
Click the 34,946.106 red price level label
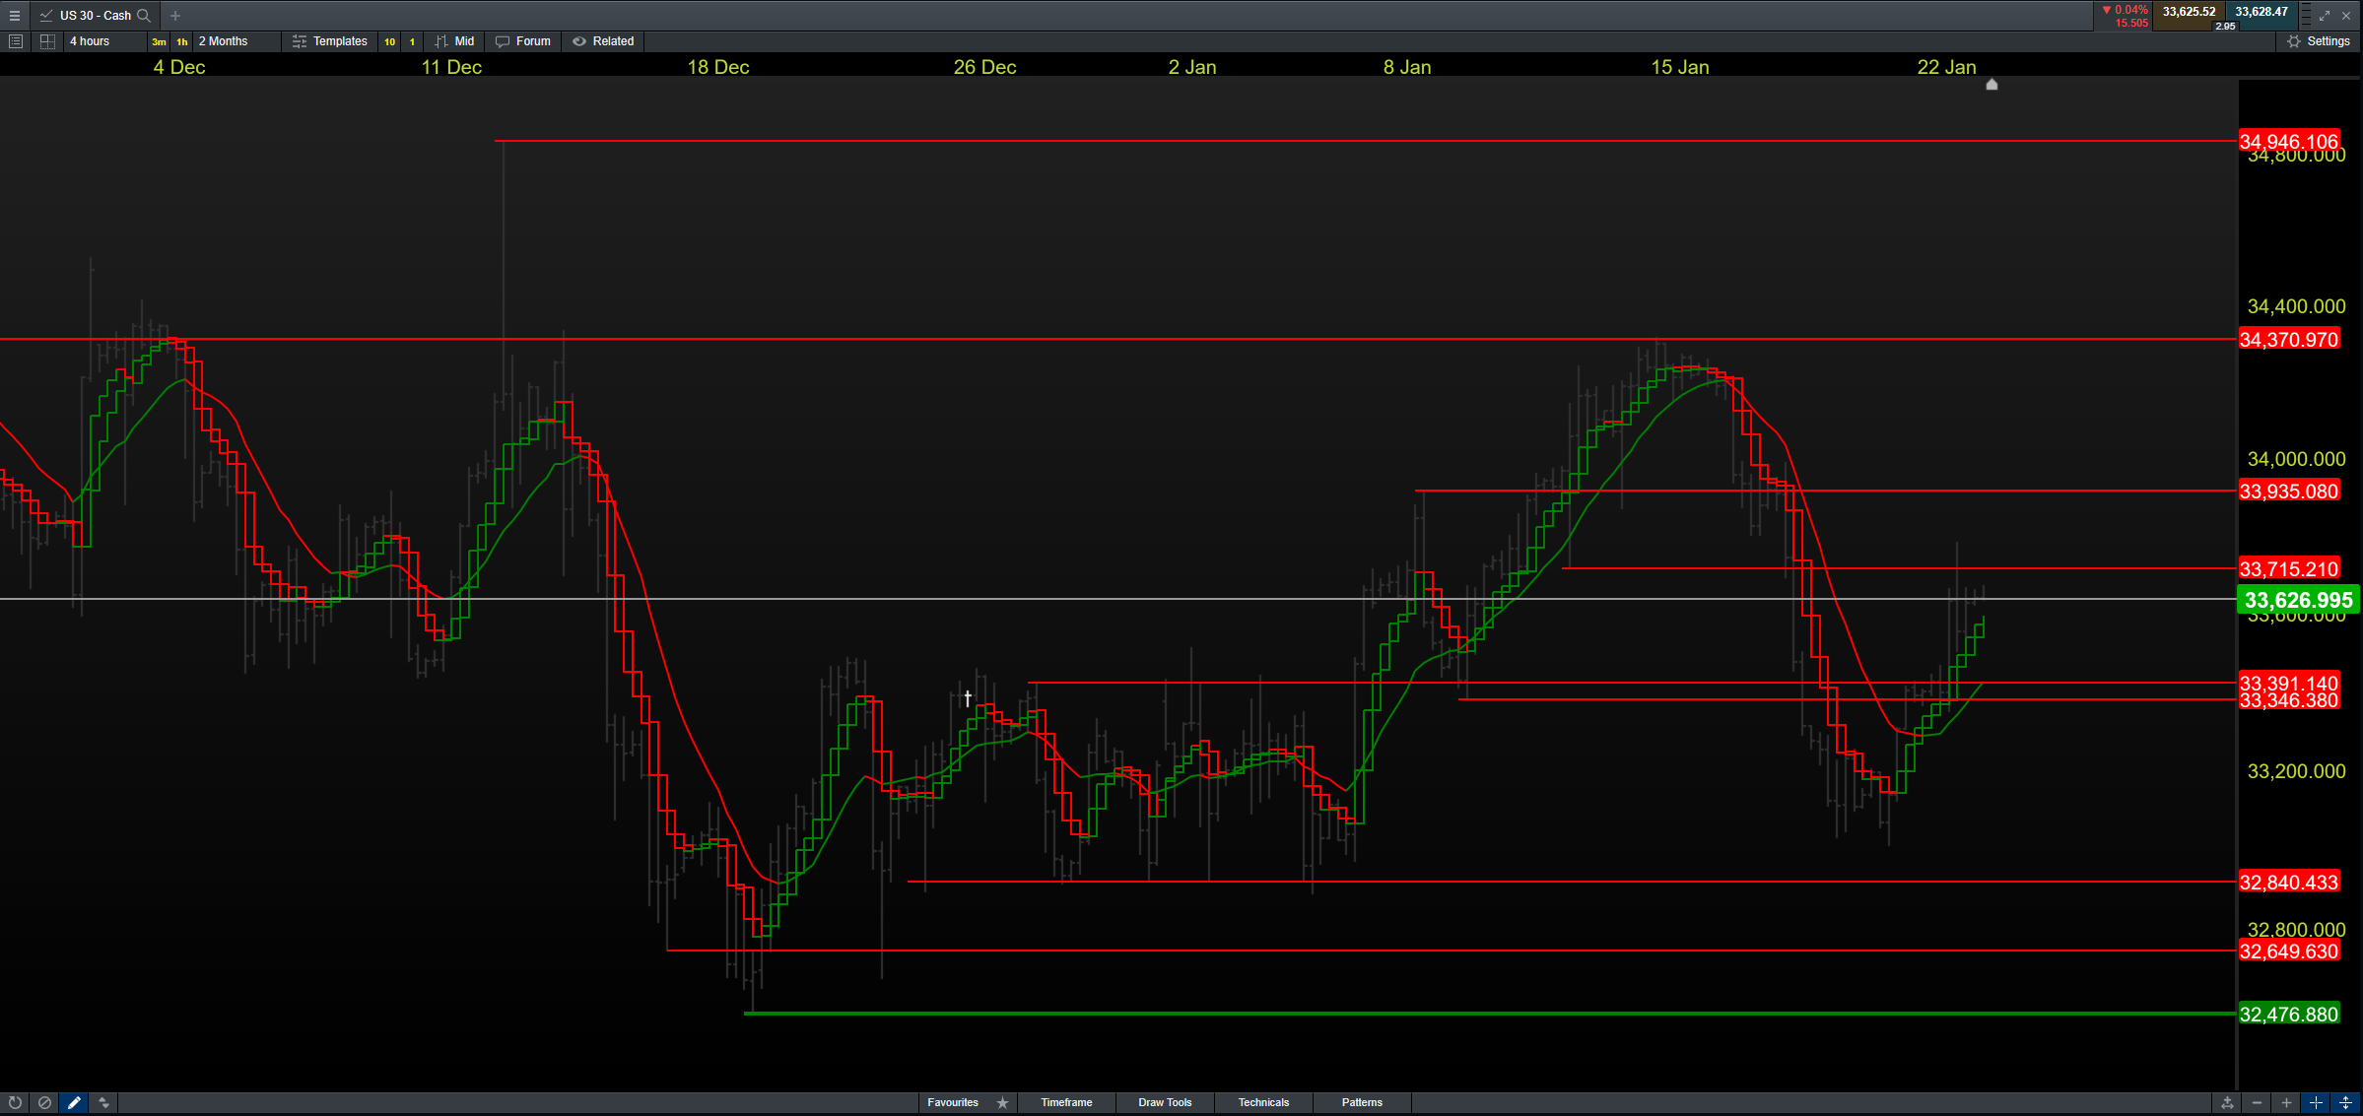pyautogui.click(x=2288, y=141)
